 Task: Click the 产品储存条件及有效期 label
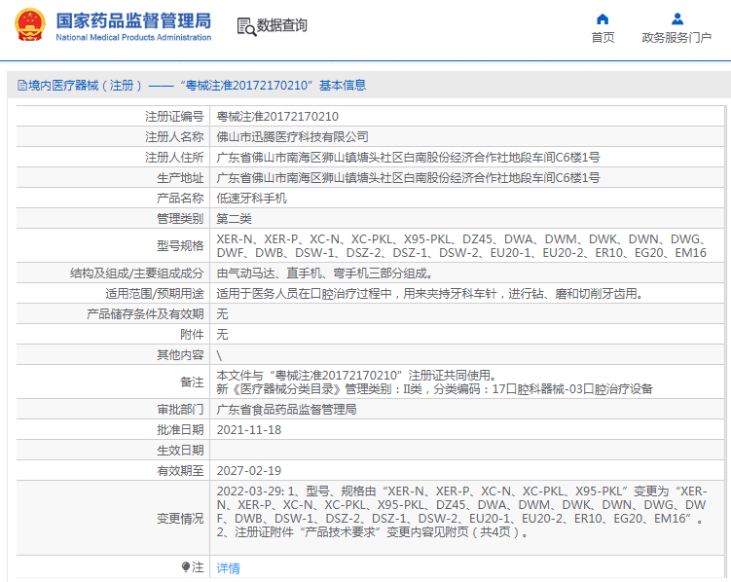click(145, 314)
